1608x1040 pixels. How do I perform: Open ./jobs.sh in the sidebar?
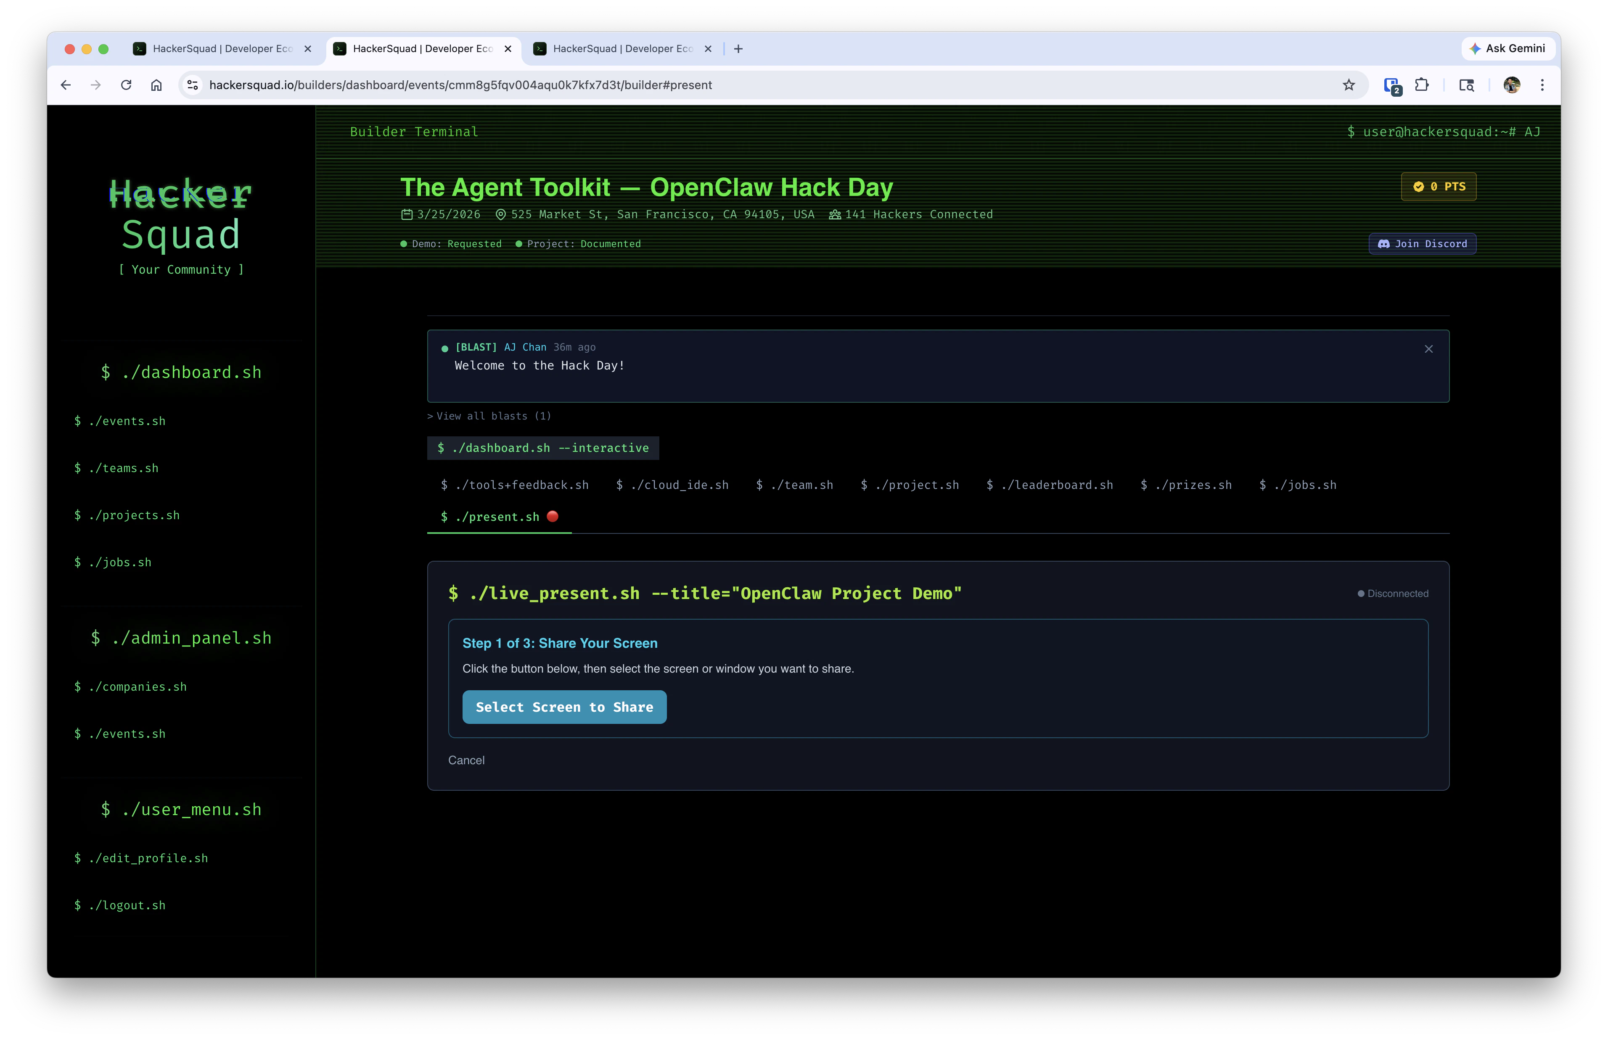113,562
